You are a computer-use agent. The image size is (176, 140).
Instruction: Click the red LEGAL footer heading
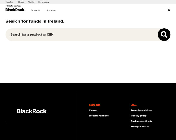point(133,105)
